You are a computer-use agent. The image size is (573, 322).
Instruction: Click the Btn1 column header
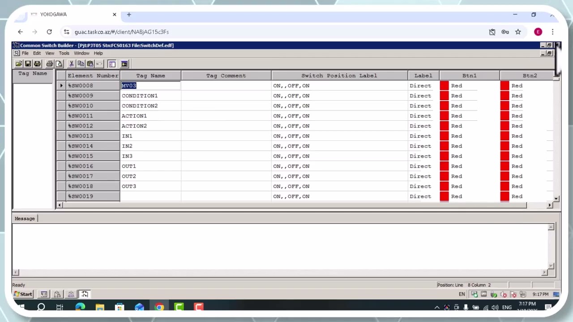click(x=469, y=76)
